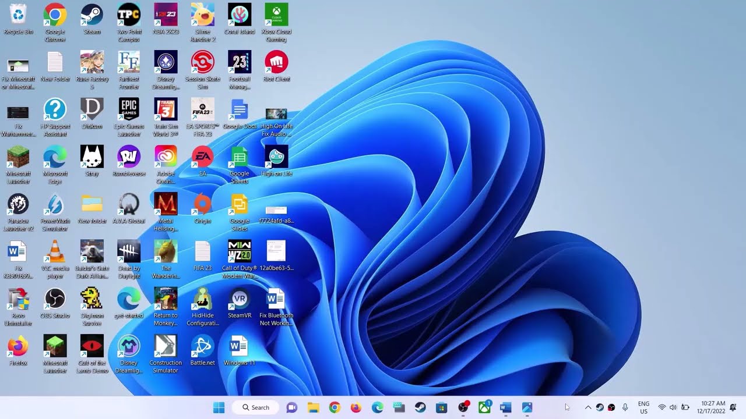Open Microsoft Store from the taskbar
This screenshot has width=746, height=419.
coord(441,407)
